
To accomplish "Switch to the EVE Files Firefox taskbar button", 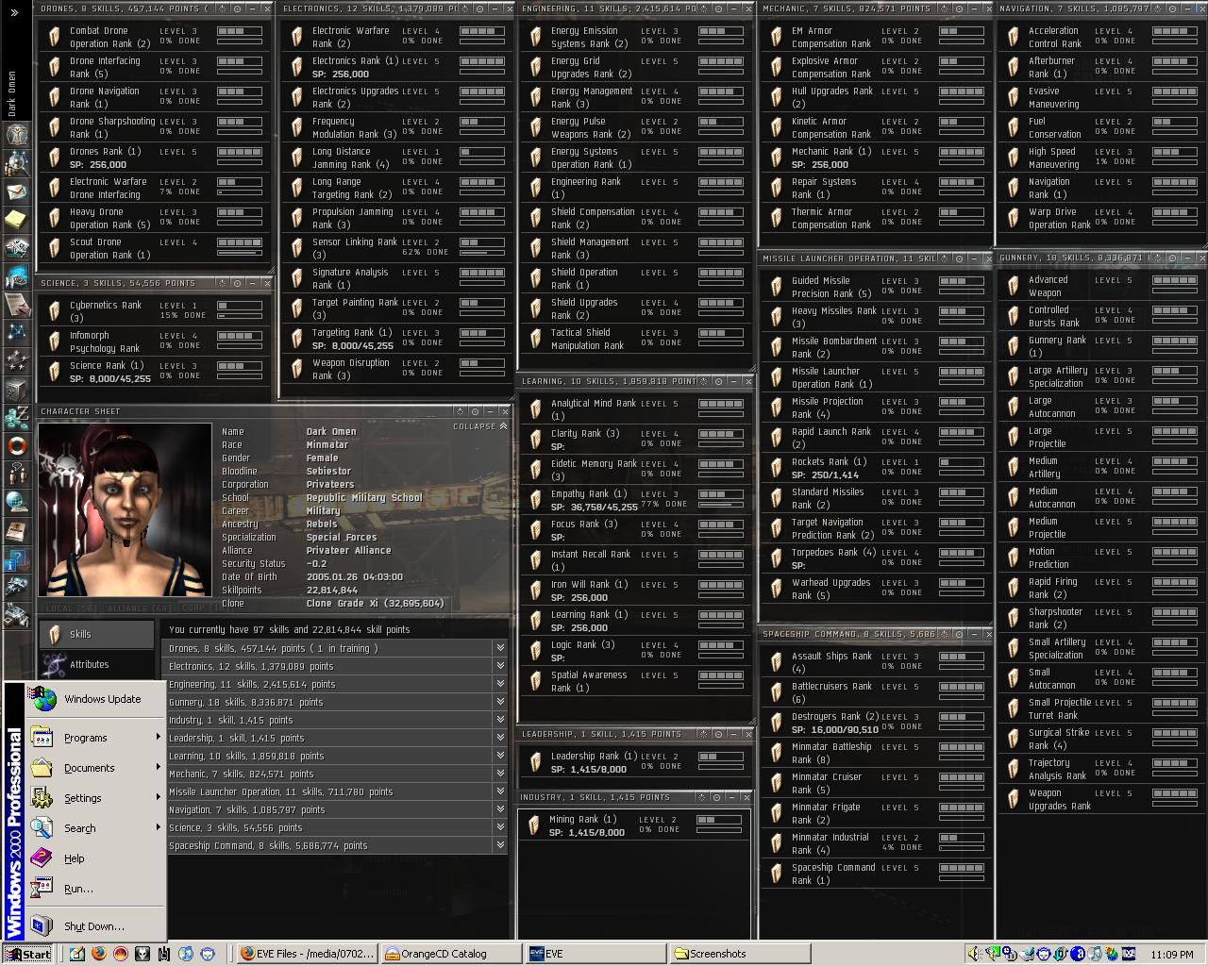I will pos(307,954).
